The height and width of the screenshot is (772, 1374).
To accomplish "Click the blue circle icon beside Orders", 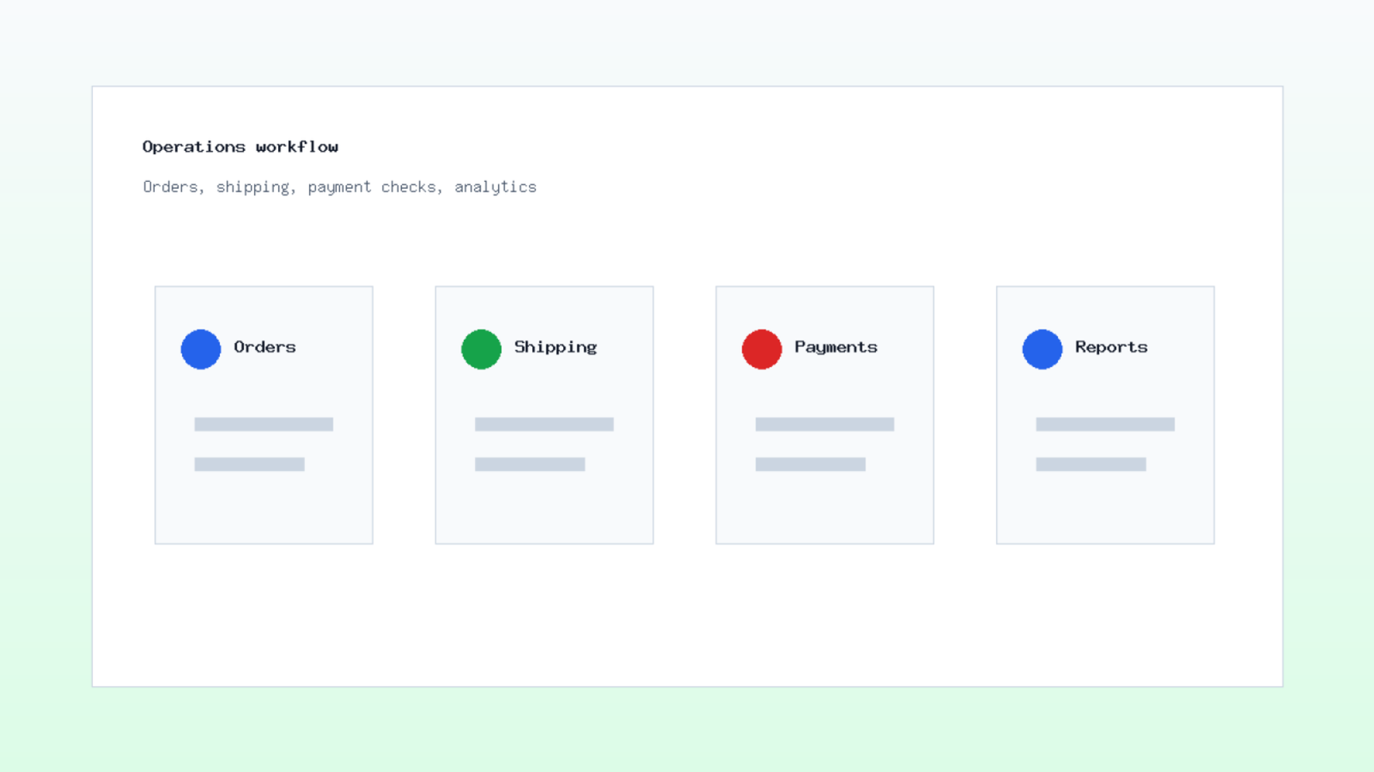I will (x=201, y=349).
